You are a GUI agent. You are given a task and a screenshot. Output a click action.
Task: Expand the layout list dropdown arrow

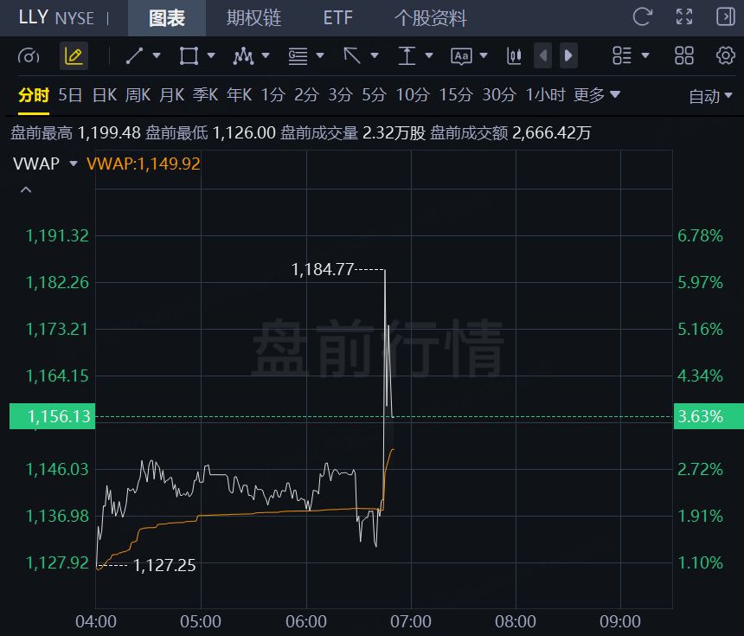click(x=645, y=56)
